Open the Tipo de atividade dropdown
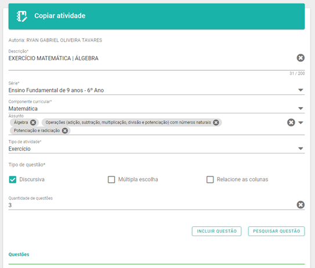Screen dimensions: 315x268 coord(300,149)
